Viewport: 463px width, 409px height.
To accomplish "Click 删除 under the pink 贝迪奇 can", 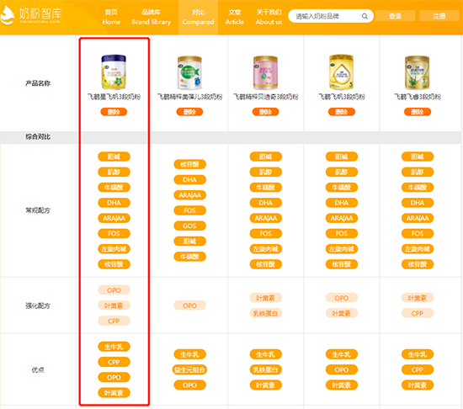I will click(265, 112).
